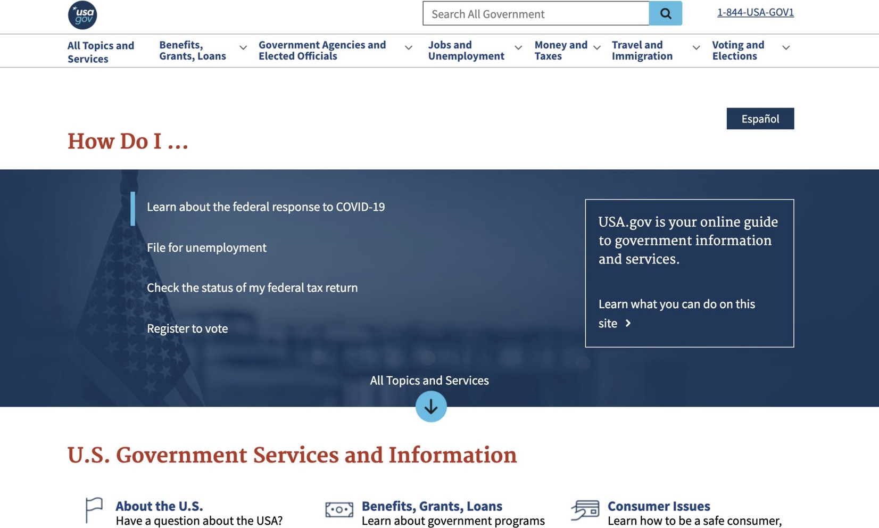The height and width of the screenshot is (528, 879).
Task: Expand Benefits, Grants, Loans dropdown chevron
Action: click(243, 48)
